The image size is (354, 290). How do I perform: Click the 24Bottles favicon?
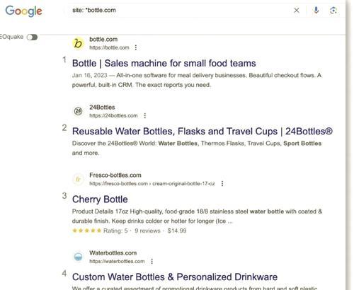pyautogui.click(x=78, y=111)
